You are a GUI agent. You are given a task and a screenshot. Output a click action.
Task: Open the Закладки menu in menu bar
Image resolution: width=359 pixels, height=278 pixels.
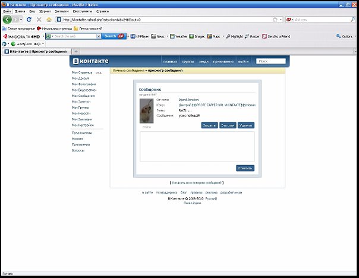click(61, 11)
